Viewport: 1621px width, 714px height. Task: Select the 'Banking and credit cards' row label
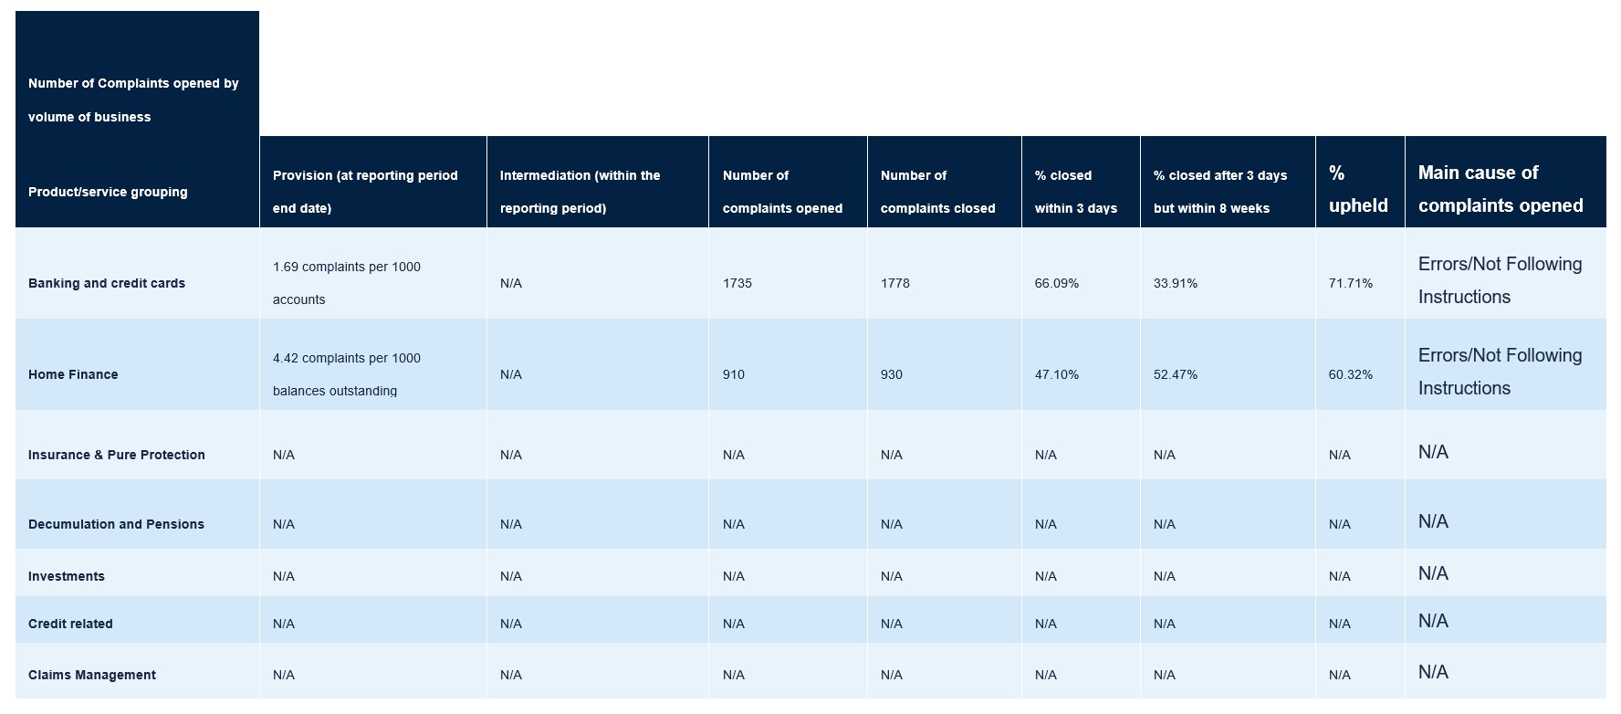[107, 283]
